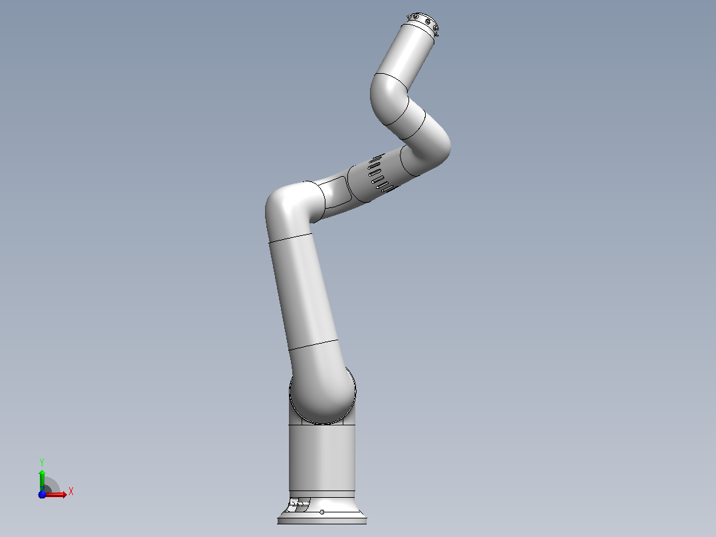The image size is (716, 537).
Task: Select the vertical base column of the robot
Action: point(322,459)
